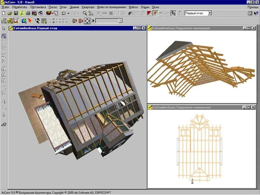Select the wireframe view mode icon
This screenshot has width=260, height=195.
(4, 21)
